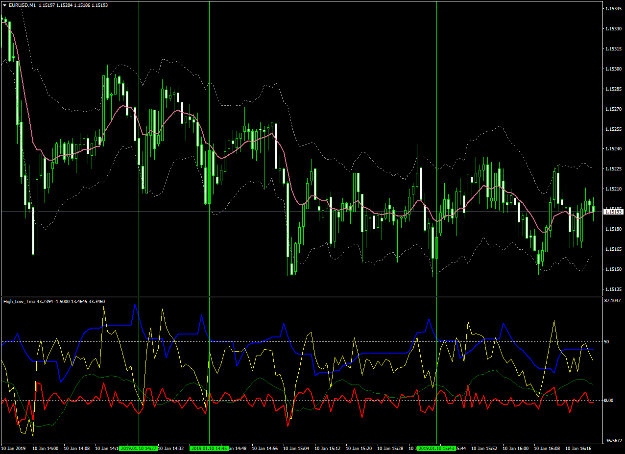
Task: Click the 1.15255 price scale label
Action: [x=614, y=129]
